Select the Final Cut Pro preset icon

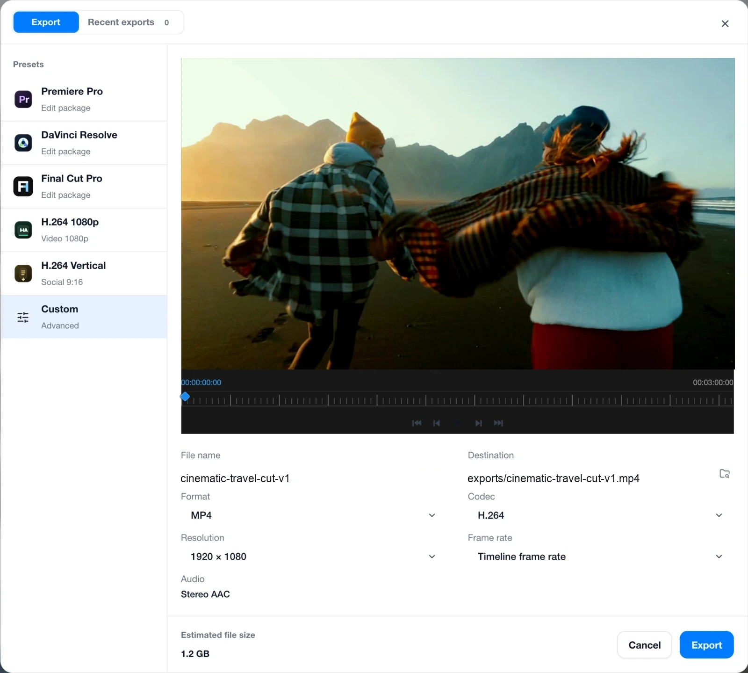pos(23,186)
